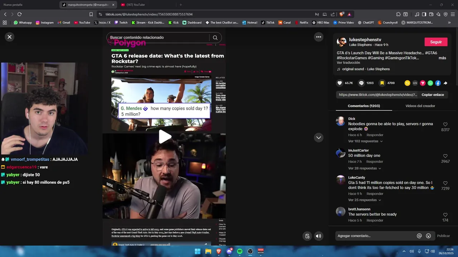458x257 pixels.
Task: Click the @ mention icon
Action: click(419, 236)
